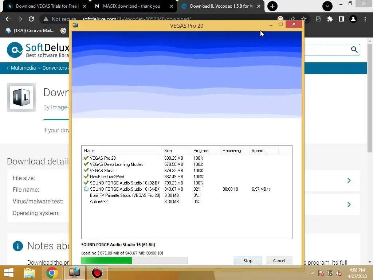Minimize the VEGAS Pro 20 installer window
The image size is (373, 280).
271,25
